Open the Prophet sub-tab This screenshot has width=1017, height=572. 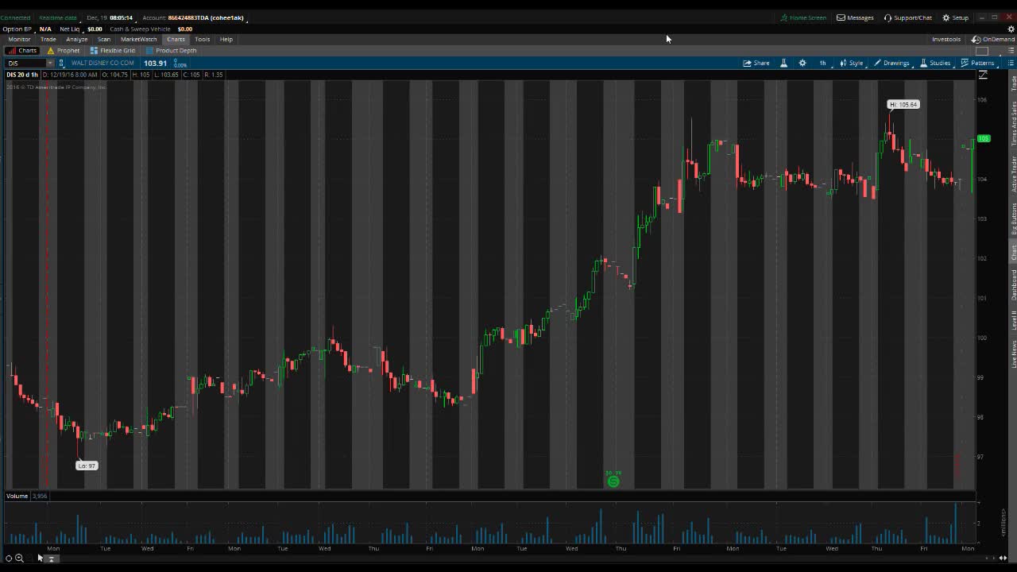64,50
